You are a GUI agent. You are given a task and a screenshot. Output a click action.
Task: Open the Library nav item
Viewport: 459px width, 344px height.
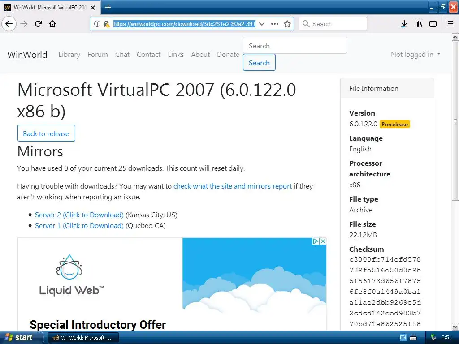69,54
